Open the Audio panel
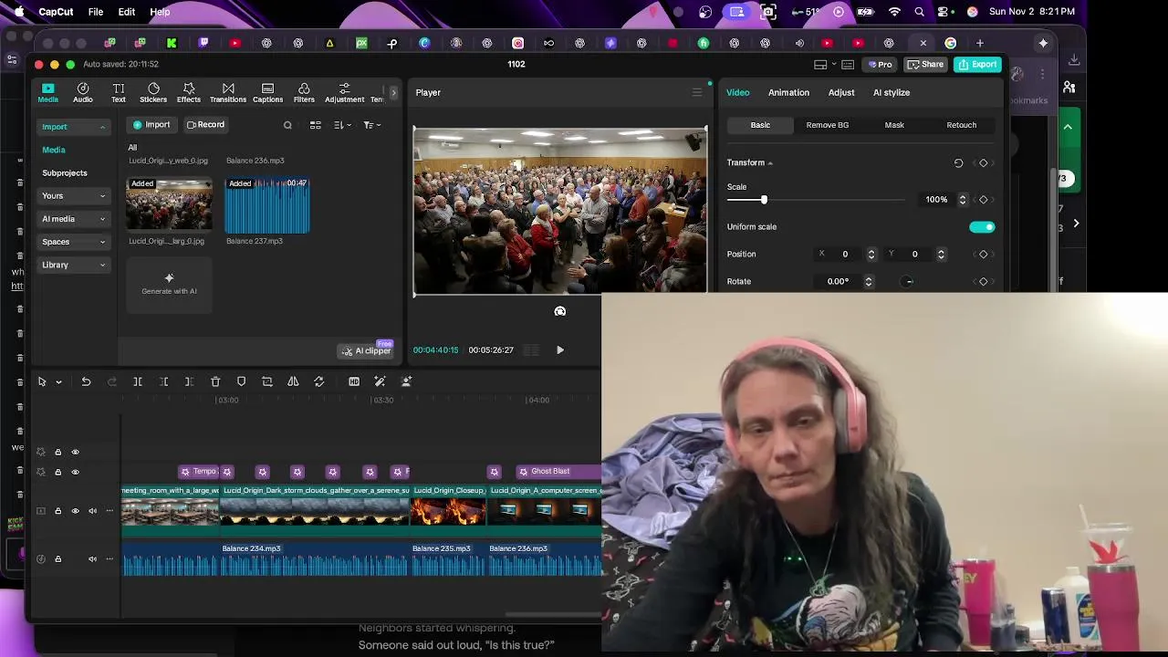The height and width of the screenshot is (657, 1168). (83, 92)
